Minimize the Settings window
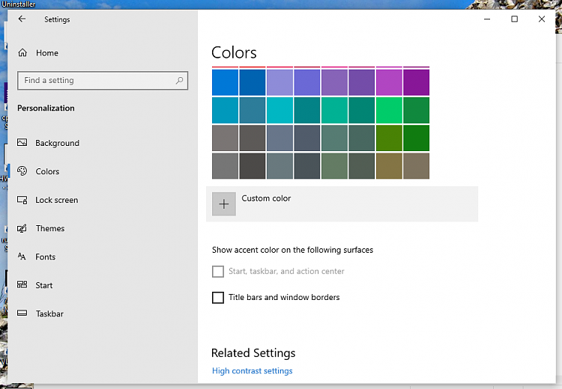This screenshot has height=389, width=562. coord(487,19)
